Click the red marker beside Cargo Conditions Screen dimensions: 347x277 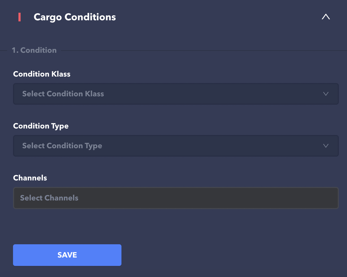20,17
